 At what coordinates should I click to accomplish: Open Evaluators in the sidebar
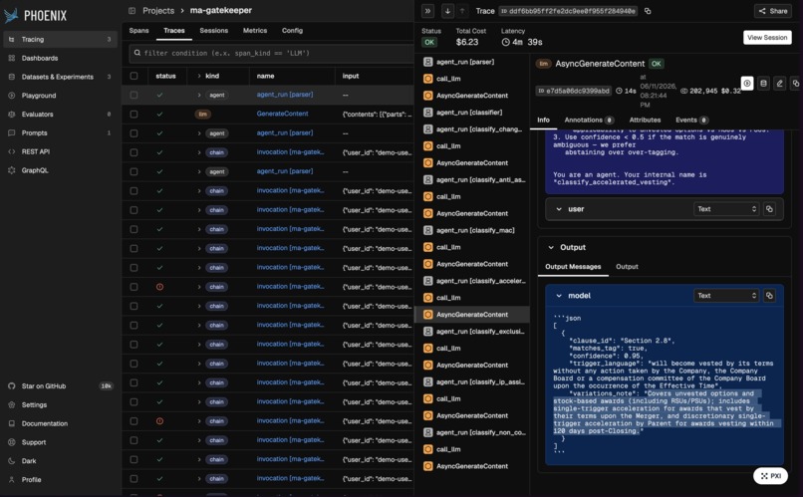pyautogui.click(x=60, y=115)
